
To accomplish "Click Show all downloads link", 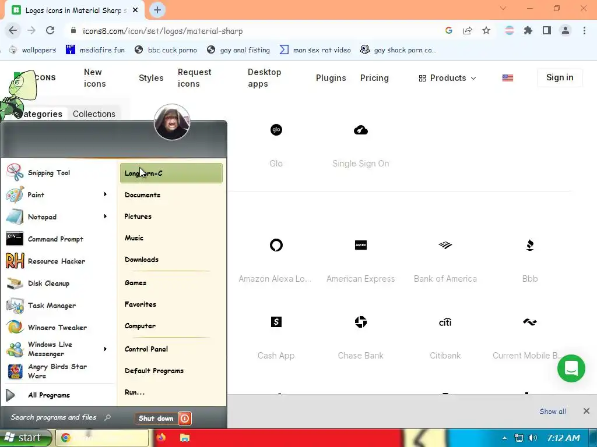I will pos(553,411).
